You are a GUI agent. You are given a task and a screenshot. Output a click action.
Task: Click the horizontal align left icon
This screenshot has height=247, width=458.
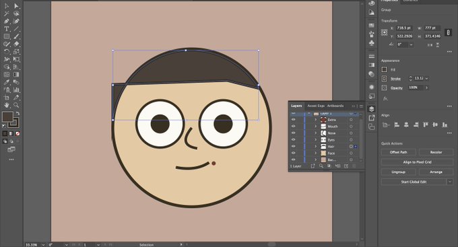(x=396, y=125)
